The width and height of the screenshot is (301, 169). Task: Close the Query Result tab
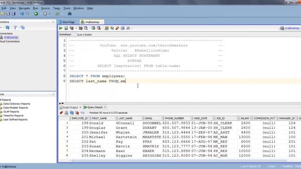(105, 108)
